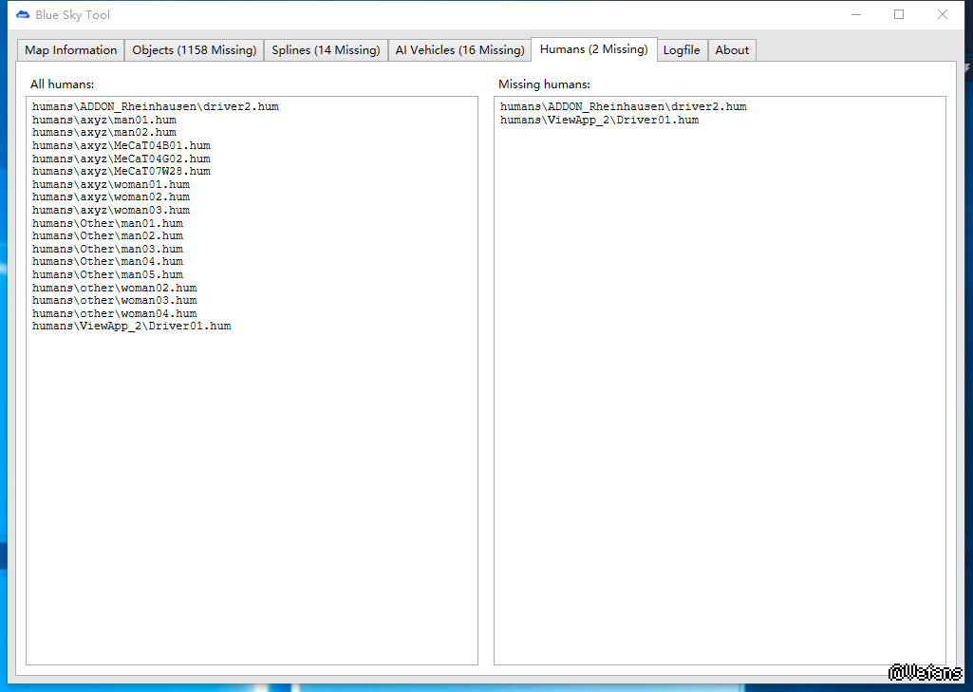Show the About tab

[x=732, y=50]
